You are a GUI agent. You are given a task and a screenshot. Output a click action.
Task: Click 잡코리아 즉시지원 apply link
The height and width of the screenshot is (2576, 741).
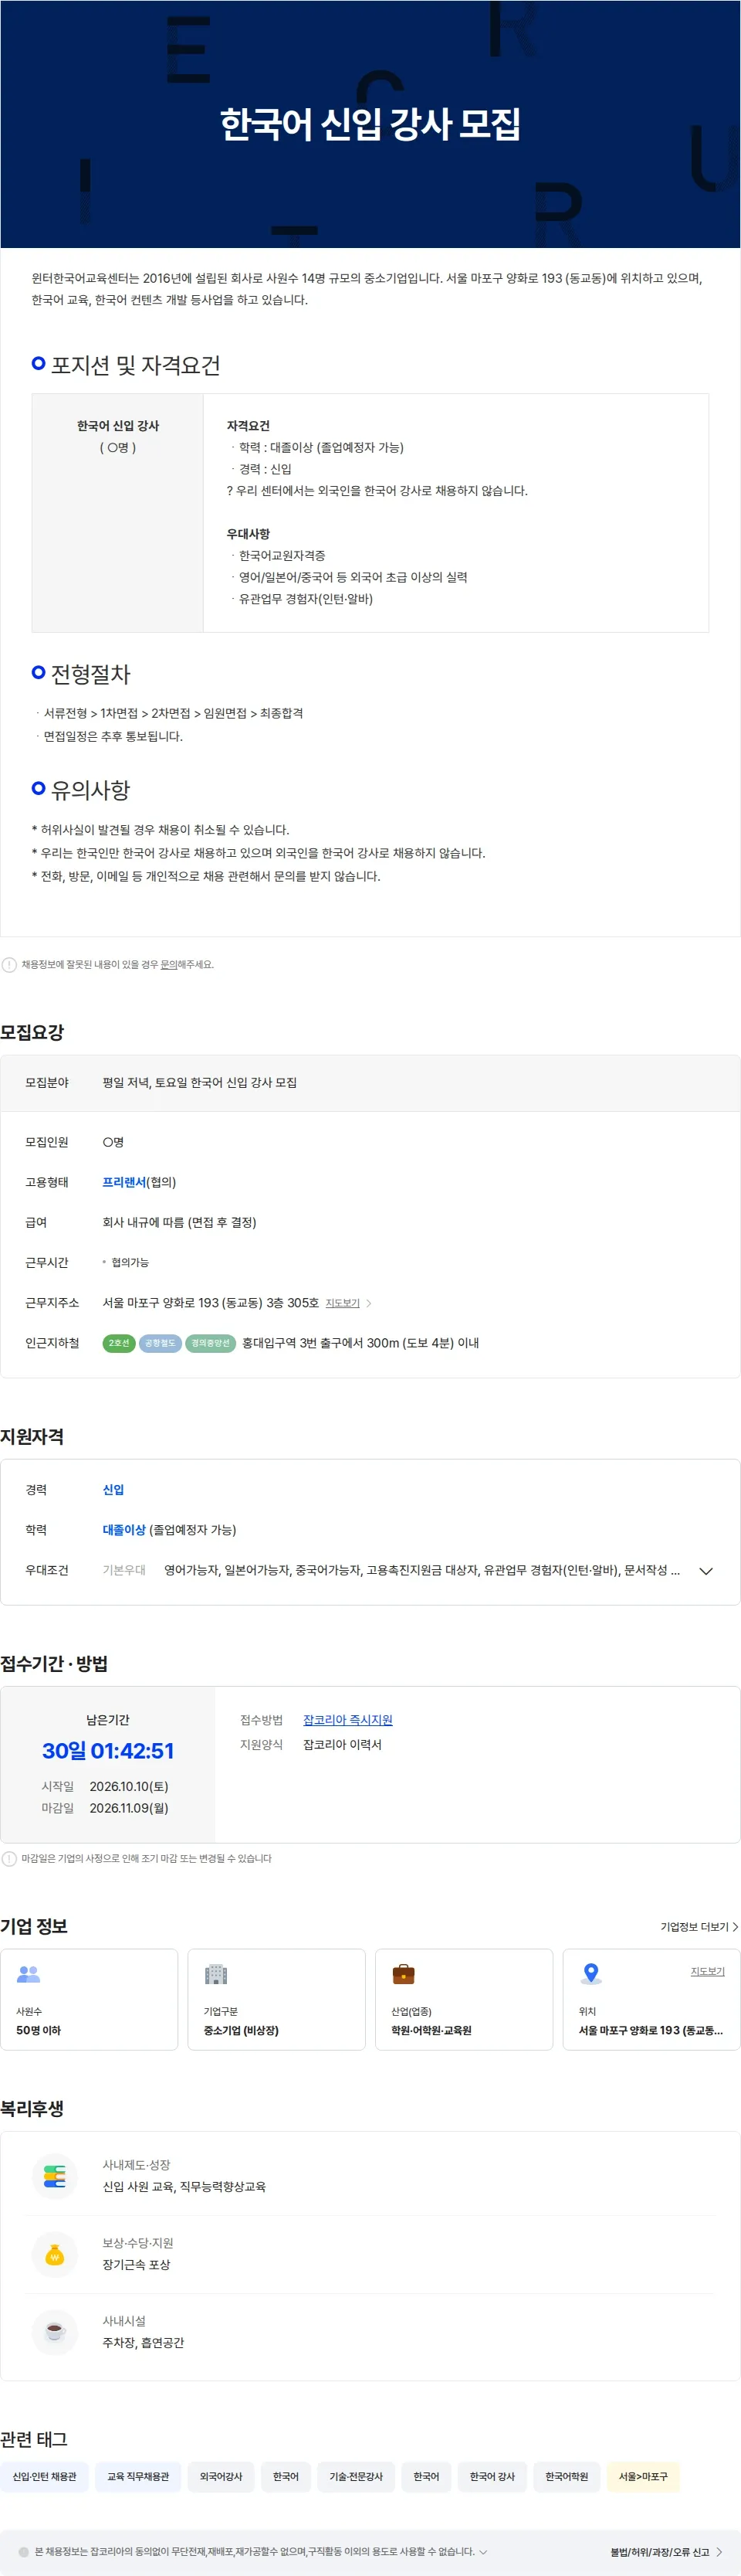347,1720
